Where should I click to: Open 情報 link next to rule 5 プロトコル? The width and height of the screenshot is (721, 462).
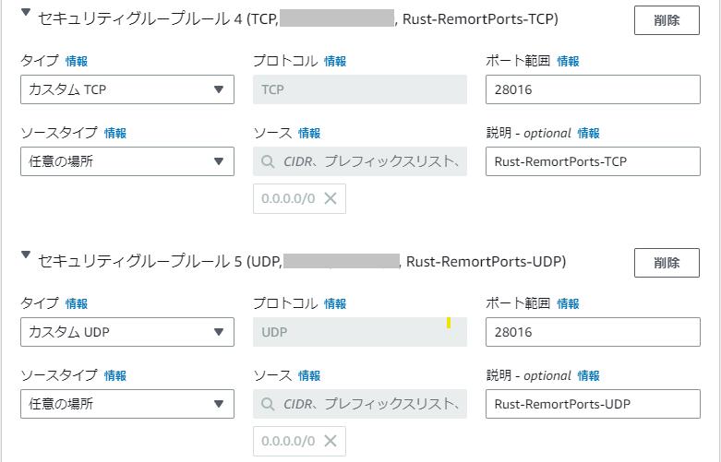pyautogui.click(x=335, y=303)
